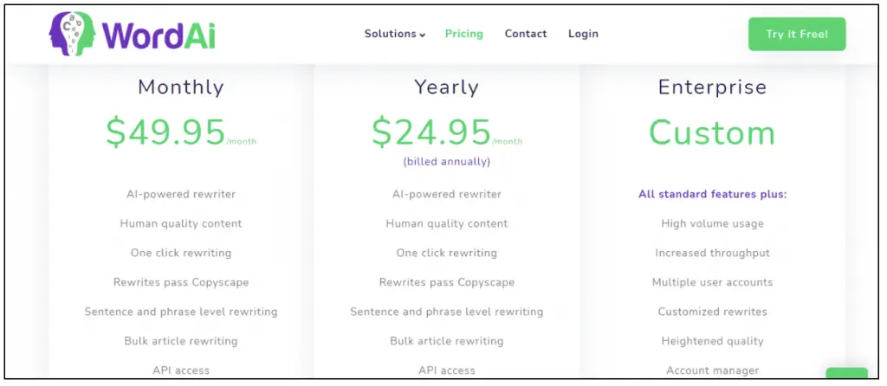Select the Monthly plan heading
This screenshot has height=386, width=887.
(181, 87)
